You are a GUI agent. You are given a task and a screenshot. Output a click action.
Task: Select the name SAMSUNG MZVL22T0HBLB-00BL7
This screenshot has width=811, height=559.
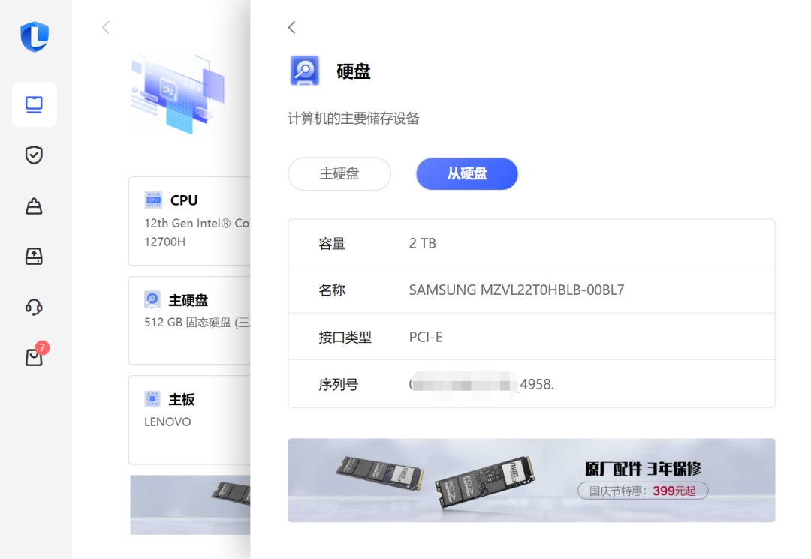click(516, 290)
